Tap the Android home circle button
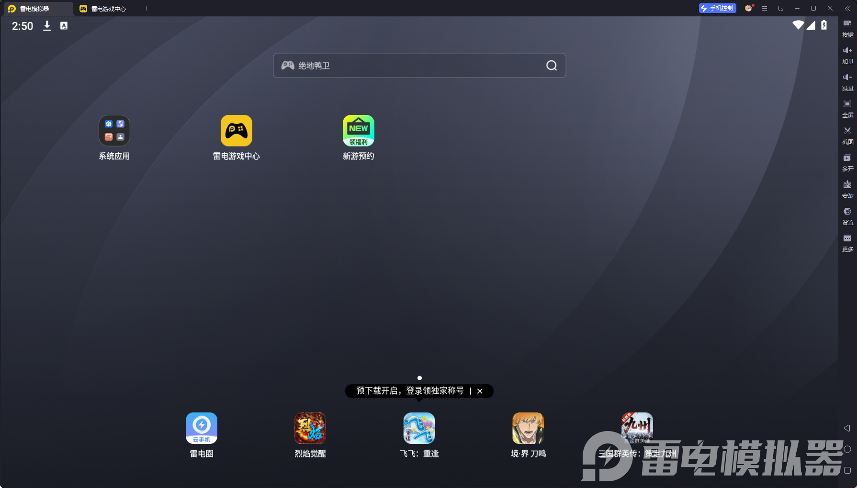The image size is (857, 488). (x=847, y=449)
